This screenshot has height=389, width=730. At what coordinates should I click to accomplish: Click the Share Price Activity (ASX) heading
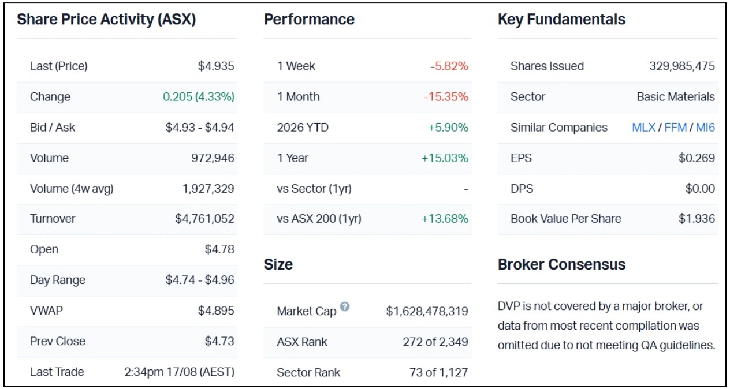pyautogui.click(x=106, y=20)
